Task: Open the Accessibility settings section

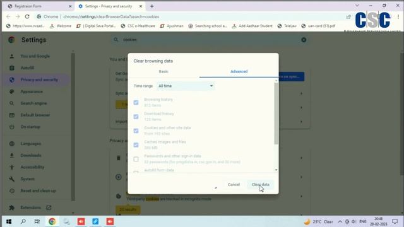Action: 32,167
